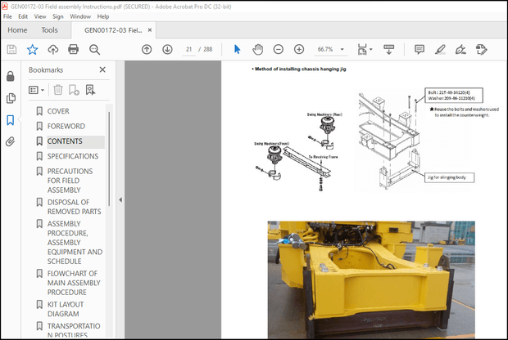The height and width of the screenshot is (340, 508).
Task: Click the stamp tool icon
Action: coord(482,50)
